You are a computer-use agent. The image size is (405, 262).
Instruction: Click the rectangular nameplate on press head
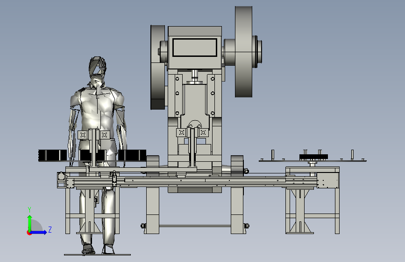coord(195,48)
